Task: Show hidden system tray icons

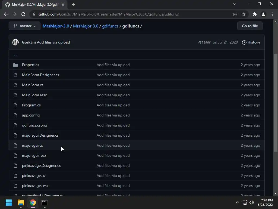Action: click(237, 202)
